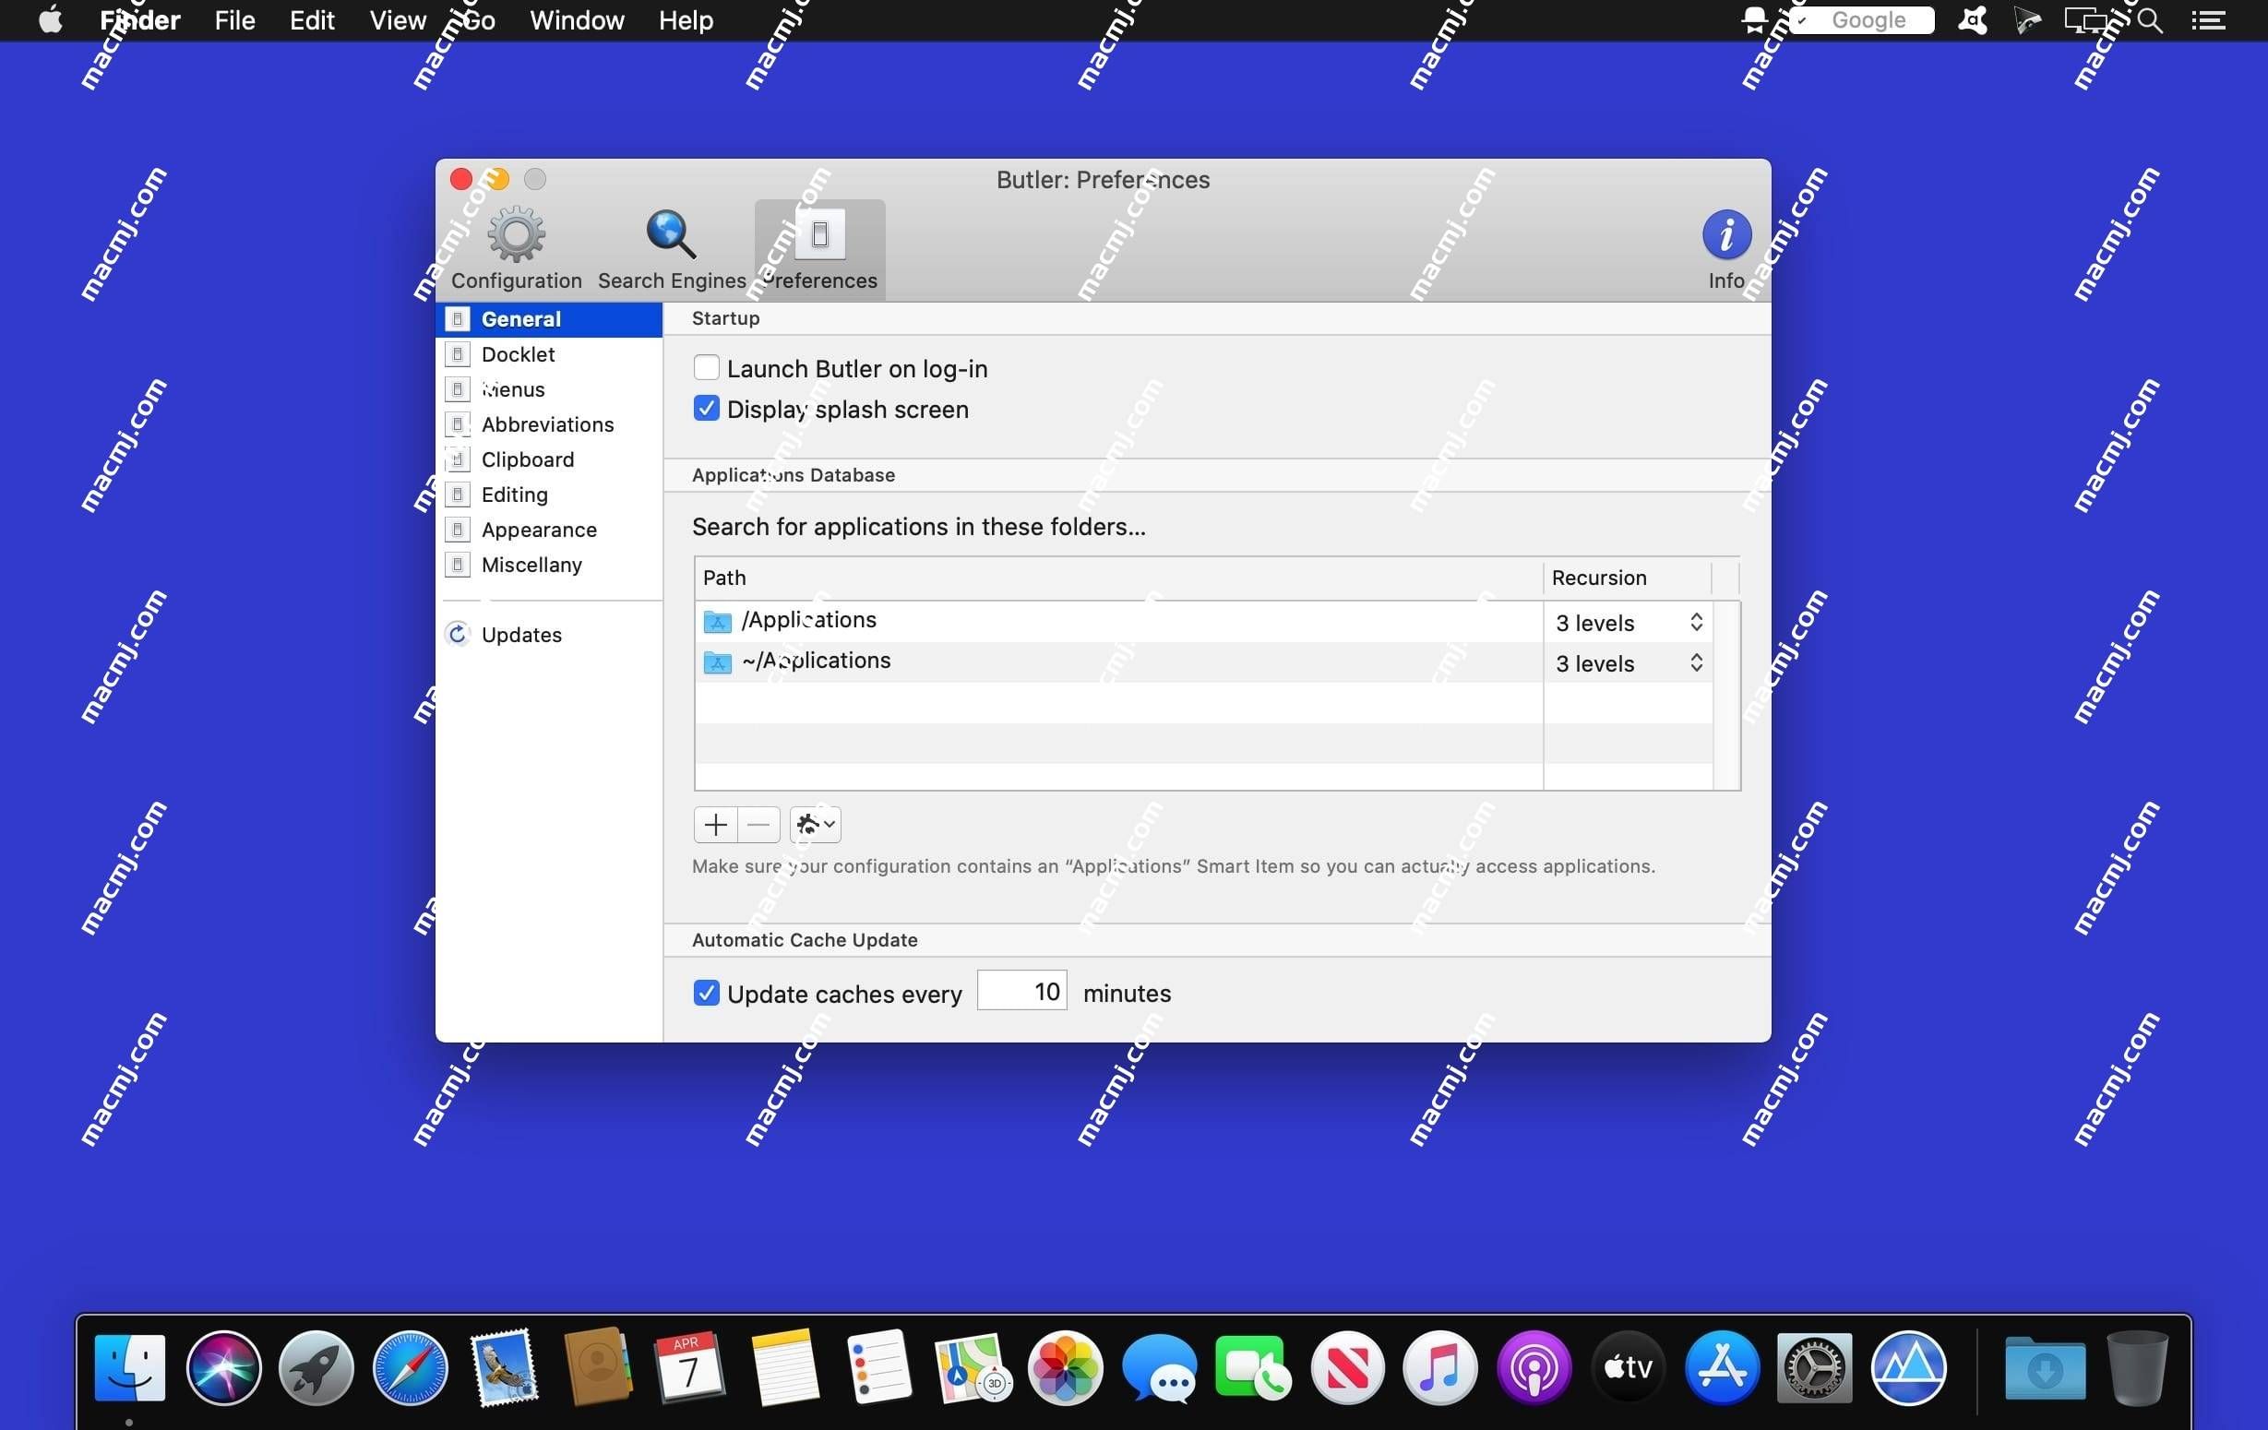Viewport: 2268px width, 1430px height.
Task: Edit minutes value input field
Action: (x=1023, y=990)
